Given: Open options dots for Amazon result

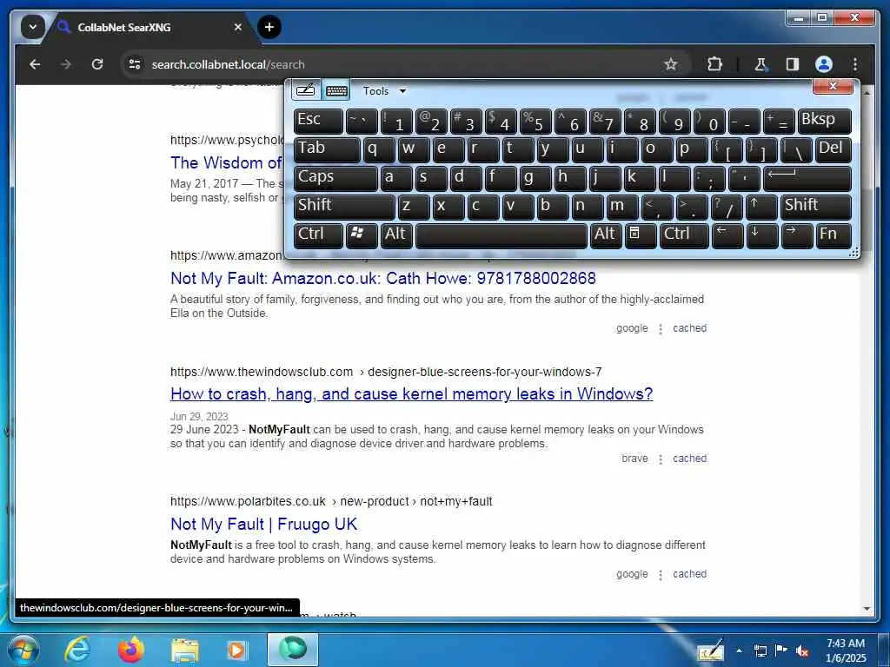Looking at the screenshot, I should click(x=661, y=329).
